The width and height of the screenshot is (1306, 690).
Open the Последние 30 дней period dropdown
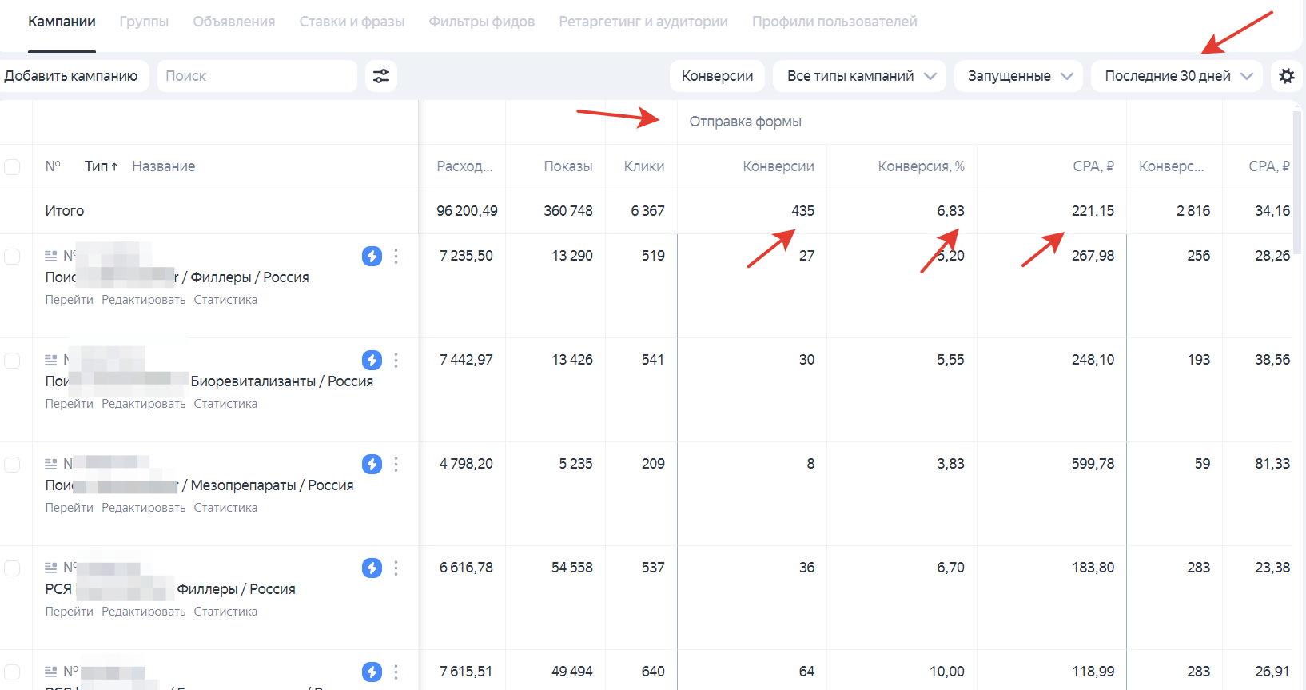click(x=1177, y=76)
